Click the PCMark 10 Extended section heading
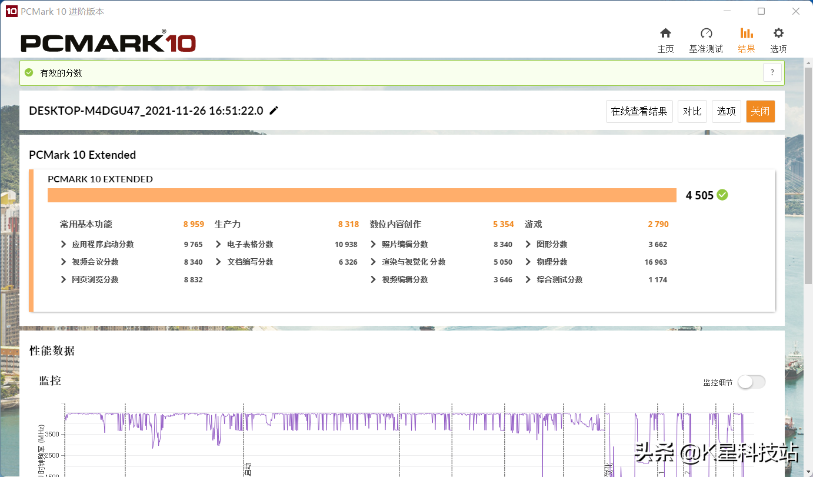The width and height of the screenshot is (813, 477). (x=82, y=155)
